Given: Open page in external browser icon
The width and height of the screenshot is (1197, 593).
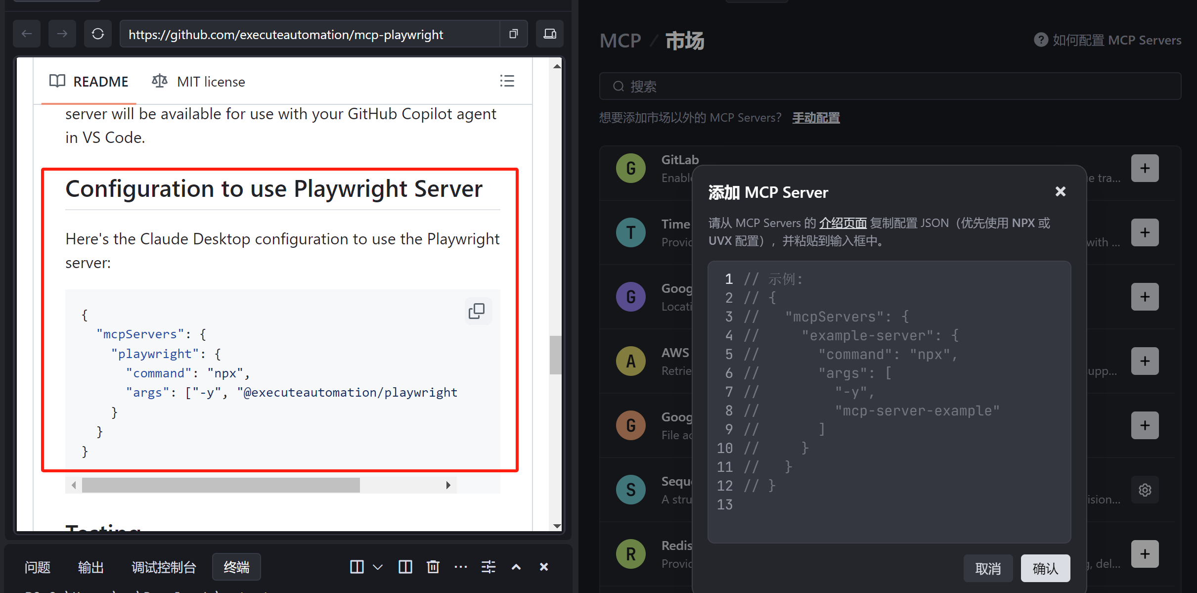Looking at the screenshot, I should (x=550, y=34).
